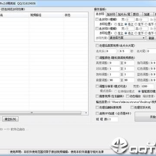
Task: Click the list's right scroll arrow
Action: (x=86, y=113)
